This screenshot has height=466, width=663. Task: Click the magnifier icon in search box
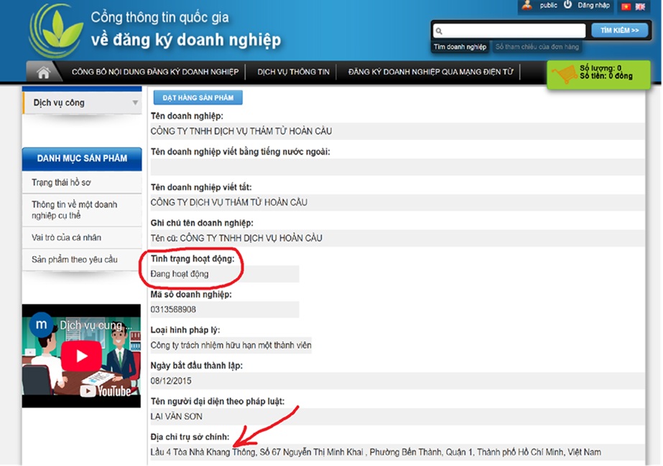click(439, 32)
